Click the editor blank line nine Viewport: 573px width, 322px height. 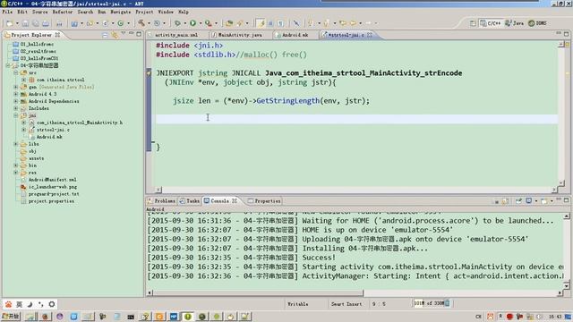(x=356, y=119)
